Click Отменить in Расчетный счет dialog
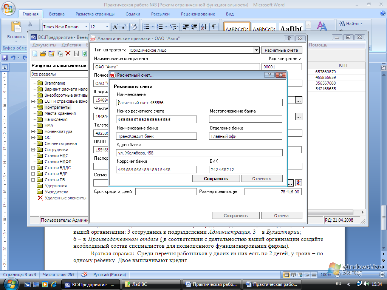Screen dimensions: 387x290 262,179
